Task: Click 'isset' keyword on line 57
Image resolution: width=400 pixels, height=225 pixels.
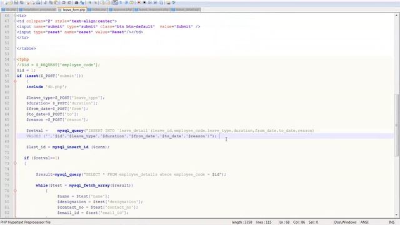Action: [32, 76]
